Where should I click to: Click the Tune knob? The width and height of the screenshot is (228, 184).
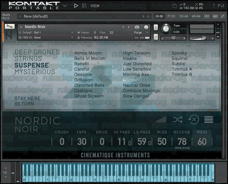point(166,29)
